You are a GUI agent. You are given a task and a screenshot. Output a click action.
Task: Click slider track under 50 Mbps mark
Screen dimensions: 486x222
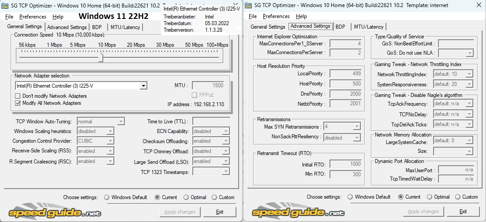coord(194,57)
